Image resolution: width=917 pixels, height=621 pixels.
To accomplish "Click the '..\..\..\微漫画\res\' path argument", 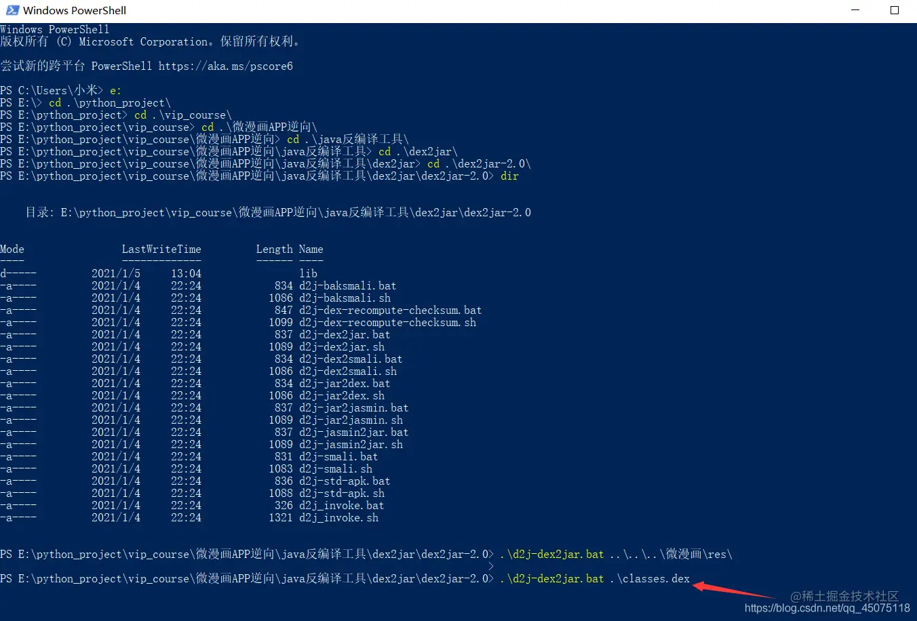I will pyautogui.click(x=671, y=555).
